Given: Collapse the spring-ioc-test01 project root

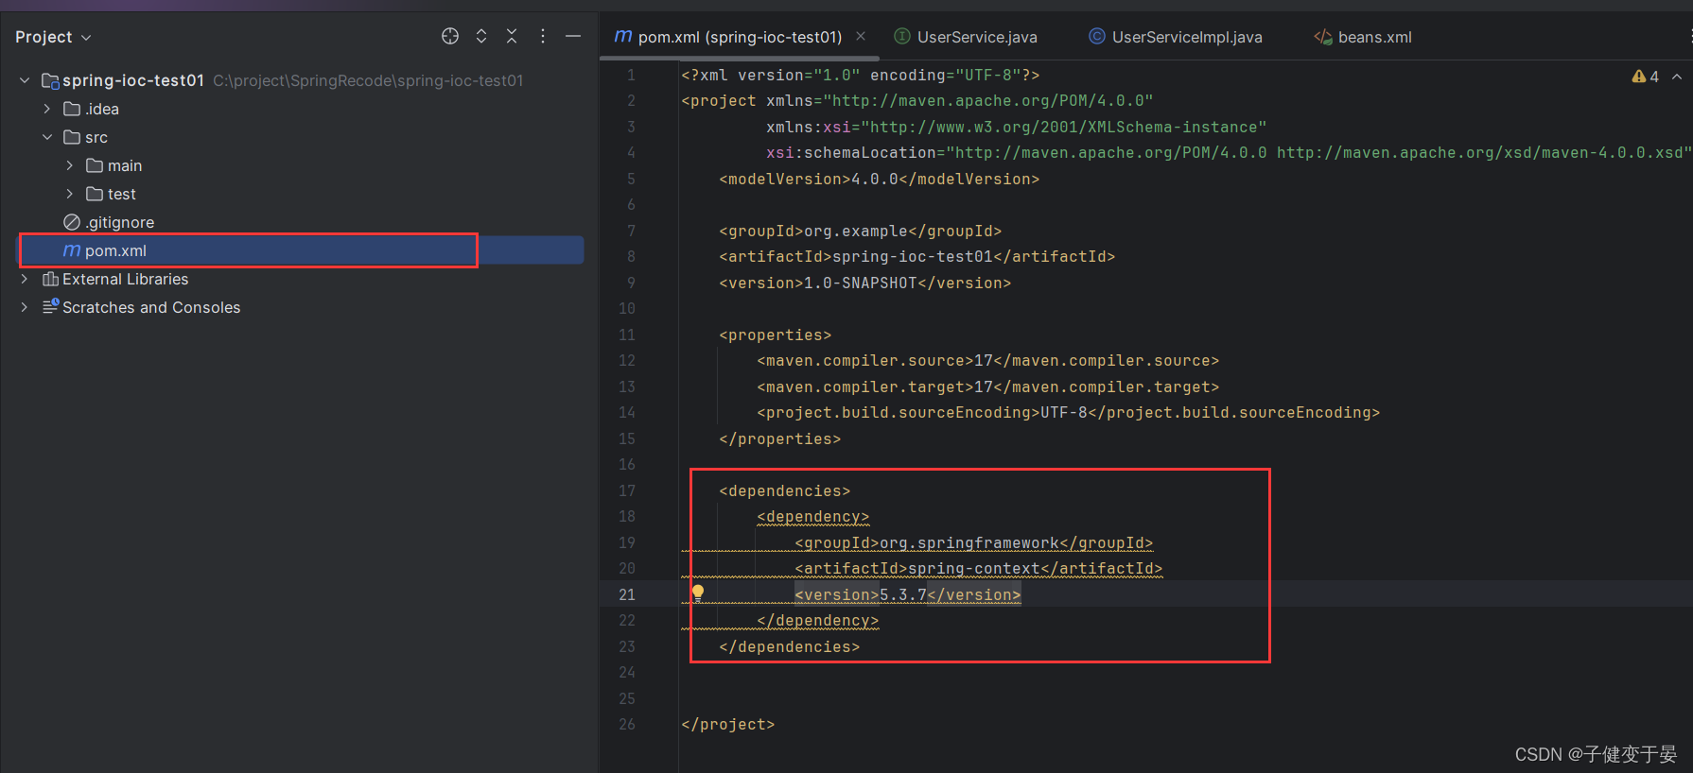Looking at the screenshot, I should tap(25, 80).
